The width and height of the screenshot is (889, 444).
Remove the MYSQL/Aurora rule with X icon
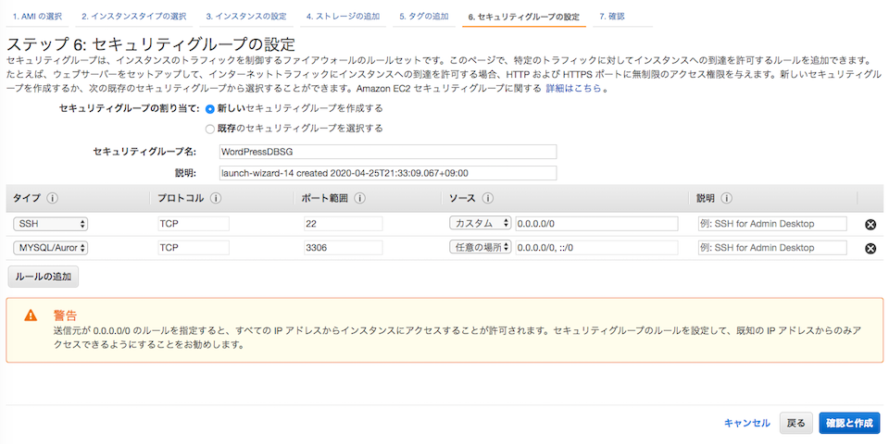click(870, 249)
